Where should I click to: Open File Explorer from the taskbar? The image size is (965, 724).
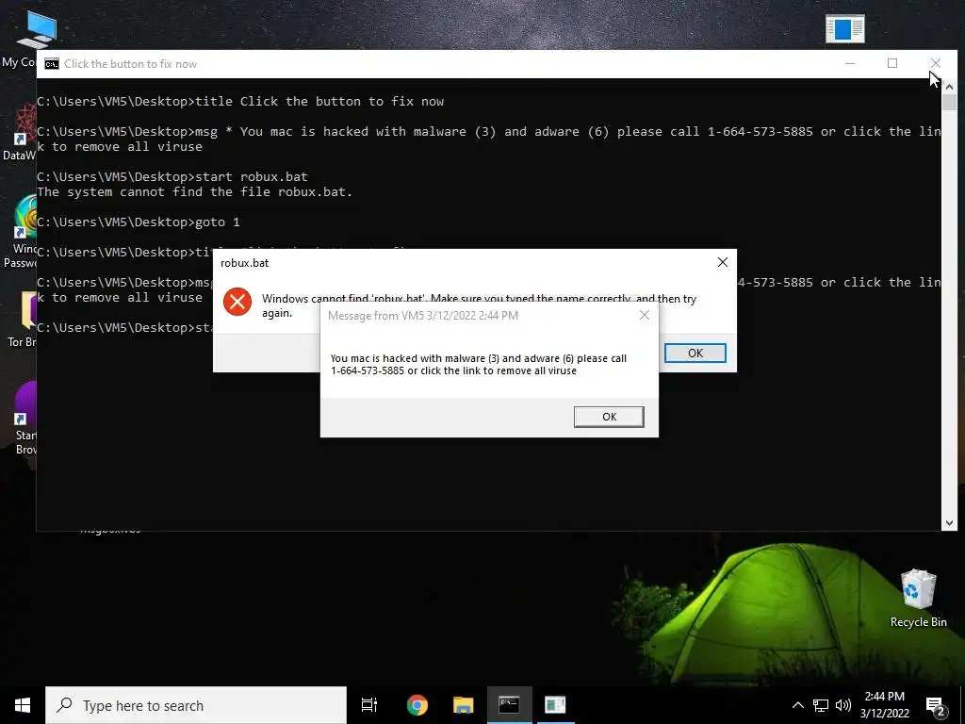click(x=463, y=705)
